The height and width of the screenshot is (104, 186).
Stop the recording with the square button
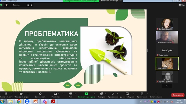32,5
